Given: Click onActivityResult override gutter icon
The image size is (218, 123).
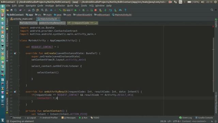Looking at the screenshot, I should click(15, 92).
